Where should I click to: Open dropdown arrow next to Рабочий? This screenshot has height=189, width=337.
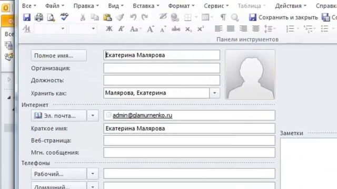pyautogui.click(x=93, y=174)
